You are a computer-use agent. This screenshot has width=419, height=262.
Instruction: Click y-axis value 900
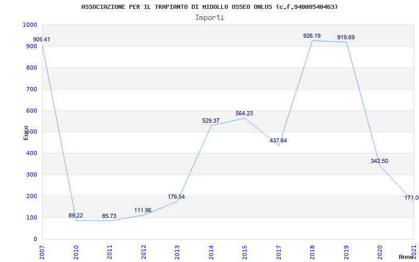click(x=32, y=46)
